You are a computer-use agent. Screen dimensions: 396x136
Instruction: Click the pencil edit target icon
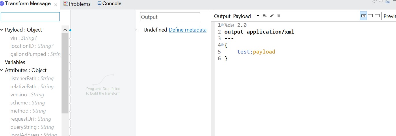click(272, 16)
